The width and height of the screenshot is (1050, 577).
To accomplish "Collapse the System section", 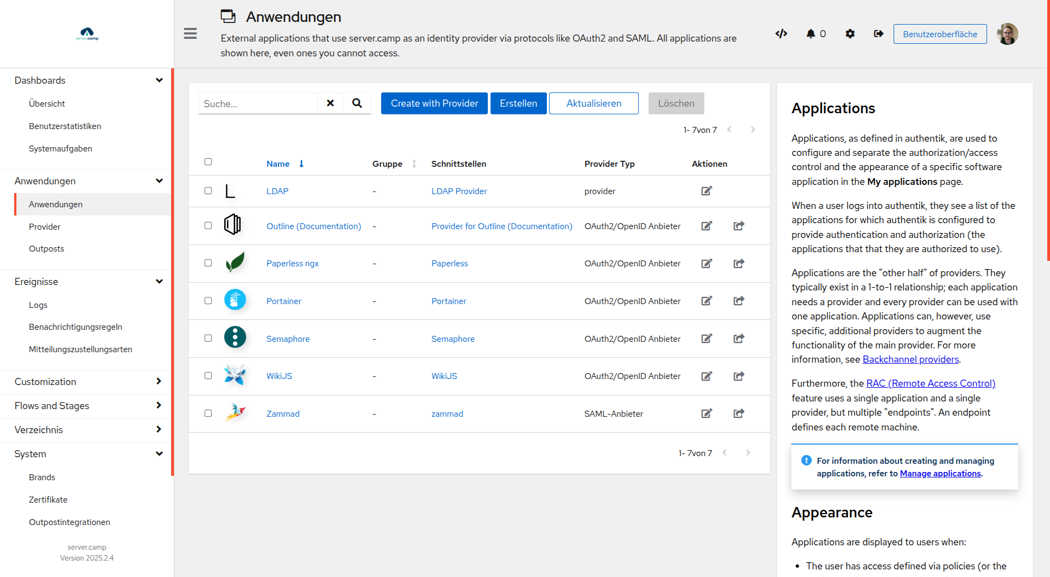I will coord(86,454).
